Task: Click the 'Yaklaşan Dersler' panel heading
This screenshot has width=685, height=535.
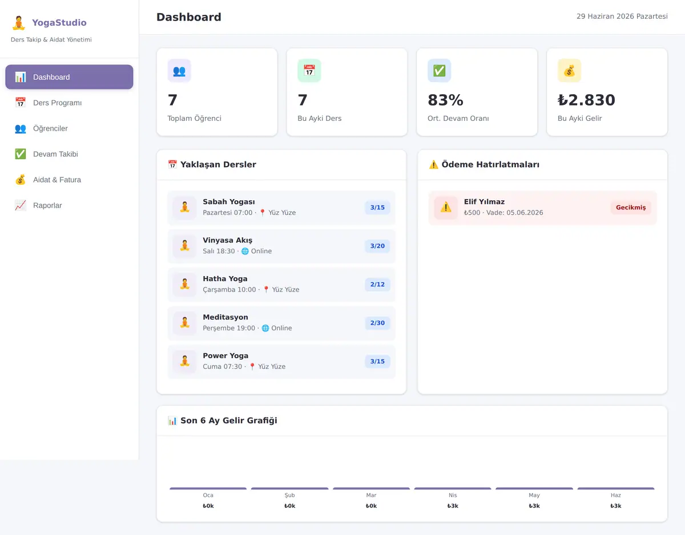Action: (212, 165)
